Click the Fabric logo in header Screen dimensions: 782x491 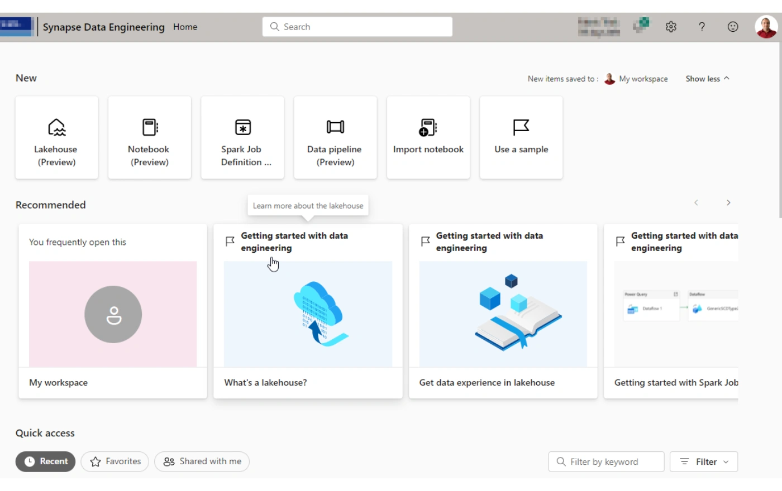[17, 26]
